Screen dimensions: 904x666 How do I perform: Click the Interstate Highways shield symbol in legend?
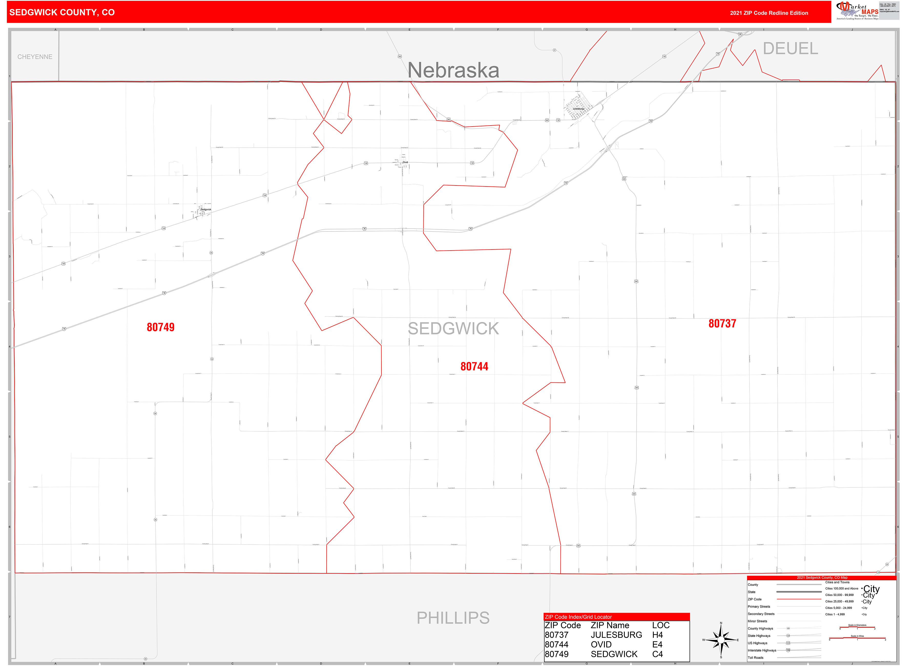point(788,650)
